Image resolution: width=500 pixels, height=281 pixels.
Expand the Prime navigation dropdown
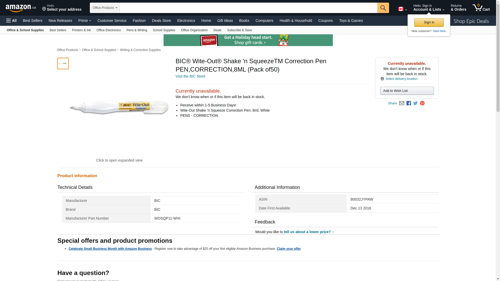[85, 21]
